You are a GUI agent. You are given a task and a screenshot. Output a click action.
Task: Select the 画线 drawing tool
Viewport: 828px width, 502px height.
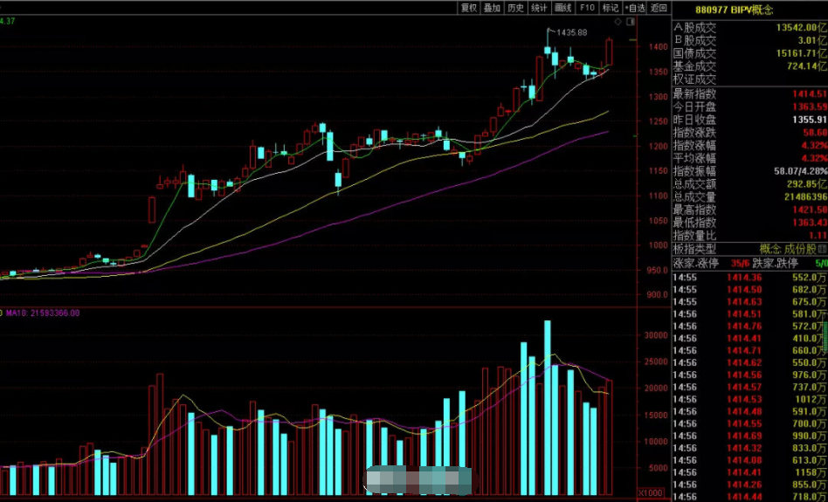pyautogui.click(x=562, y=7)
